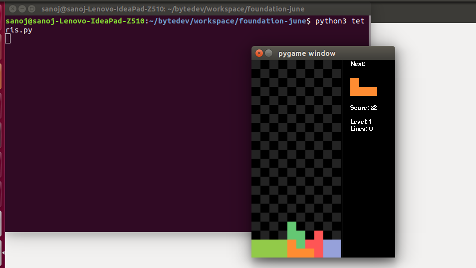Click the 'Next:' label
This screenshot has width=476, height=268.
click(x=358, y=64)
